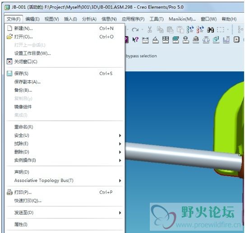Click the dashed selection box icon
245x233 pixels.
220,29
